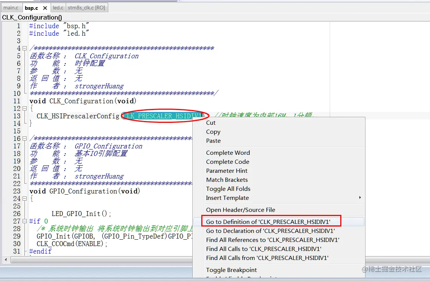Screen dimensions: 430x281
Task: Click CLK_HSIPrescalerConfig call on line 13
Action: tap(78, 116)
